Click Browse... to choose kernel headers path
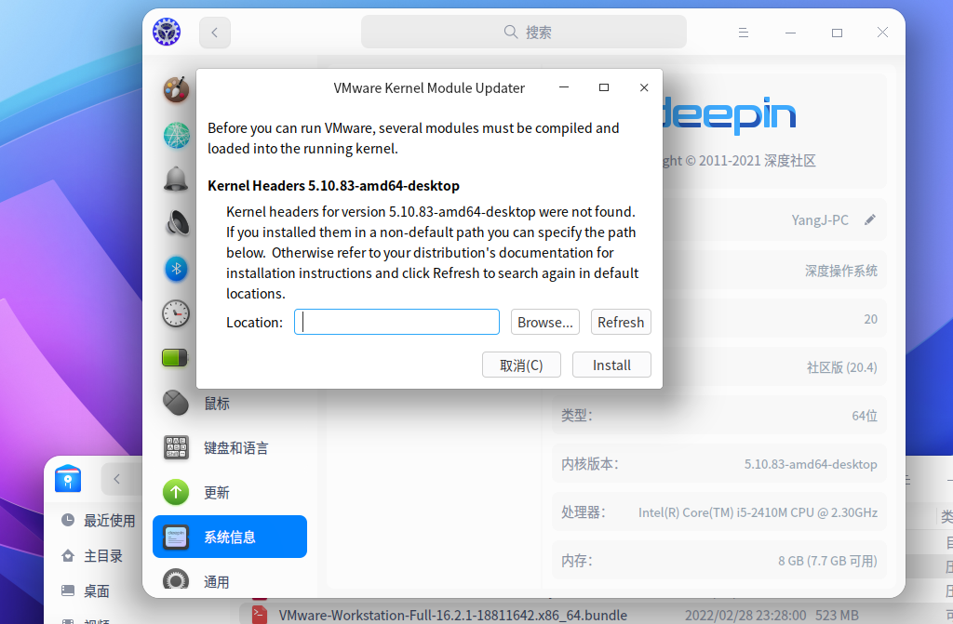 544,322
